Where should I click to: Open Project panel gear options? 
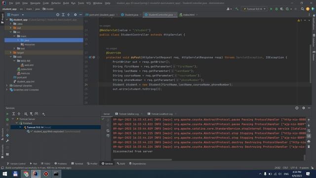75,15
